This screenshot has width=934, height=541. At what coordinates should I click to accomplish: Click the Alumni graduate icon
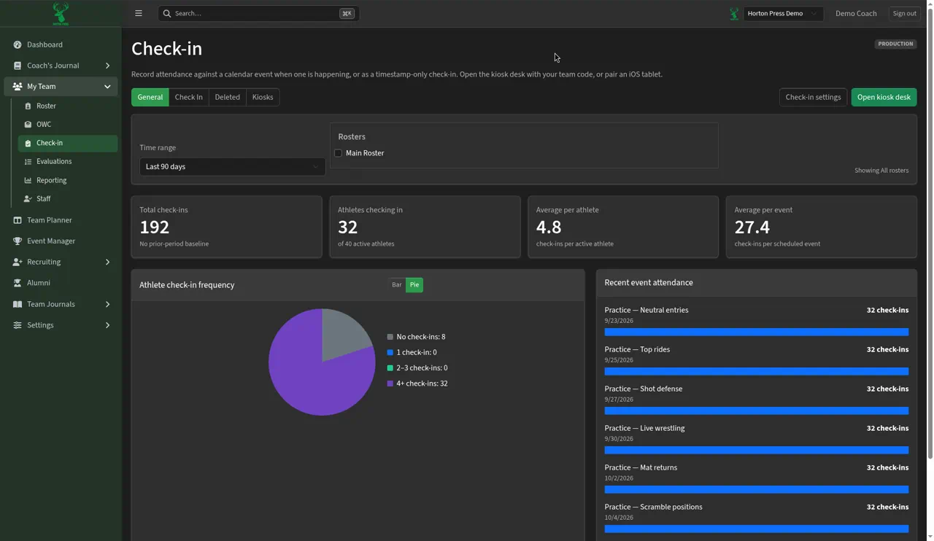click(x=18, y=283)
